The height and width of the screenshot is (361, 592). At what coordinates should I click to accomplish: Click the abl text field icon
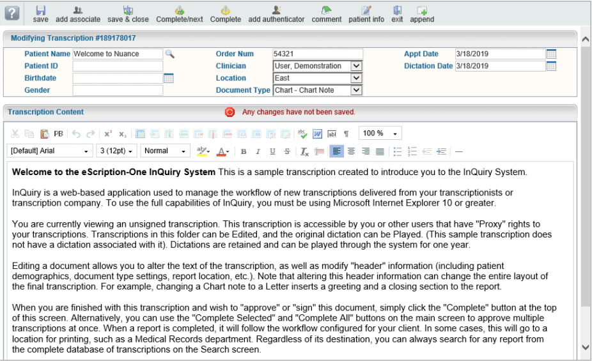pos(332,134)
